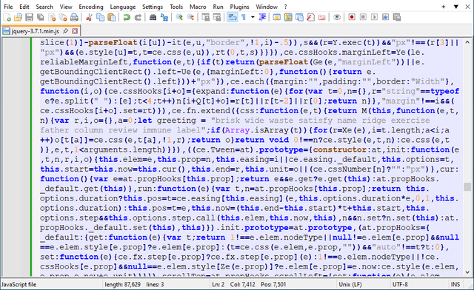The image size is (474, 290).
Task: Click the plus button at menu bar right
Action: coord(444,7)
